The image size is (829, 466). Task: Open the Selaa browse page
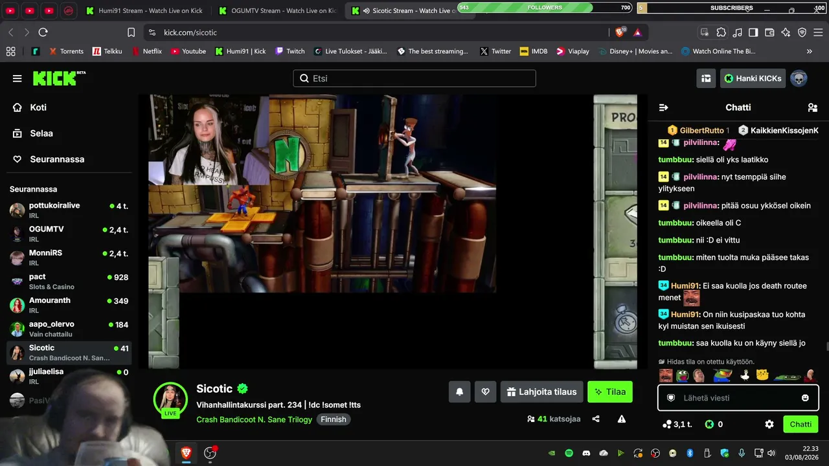point(41,133)
